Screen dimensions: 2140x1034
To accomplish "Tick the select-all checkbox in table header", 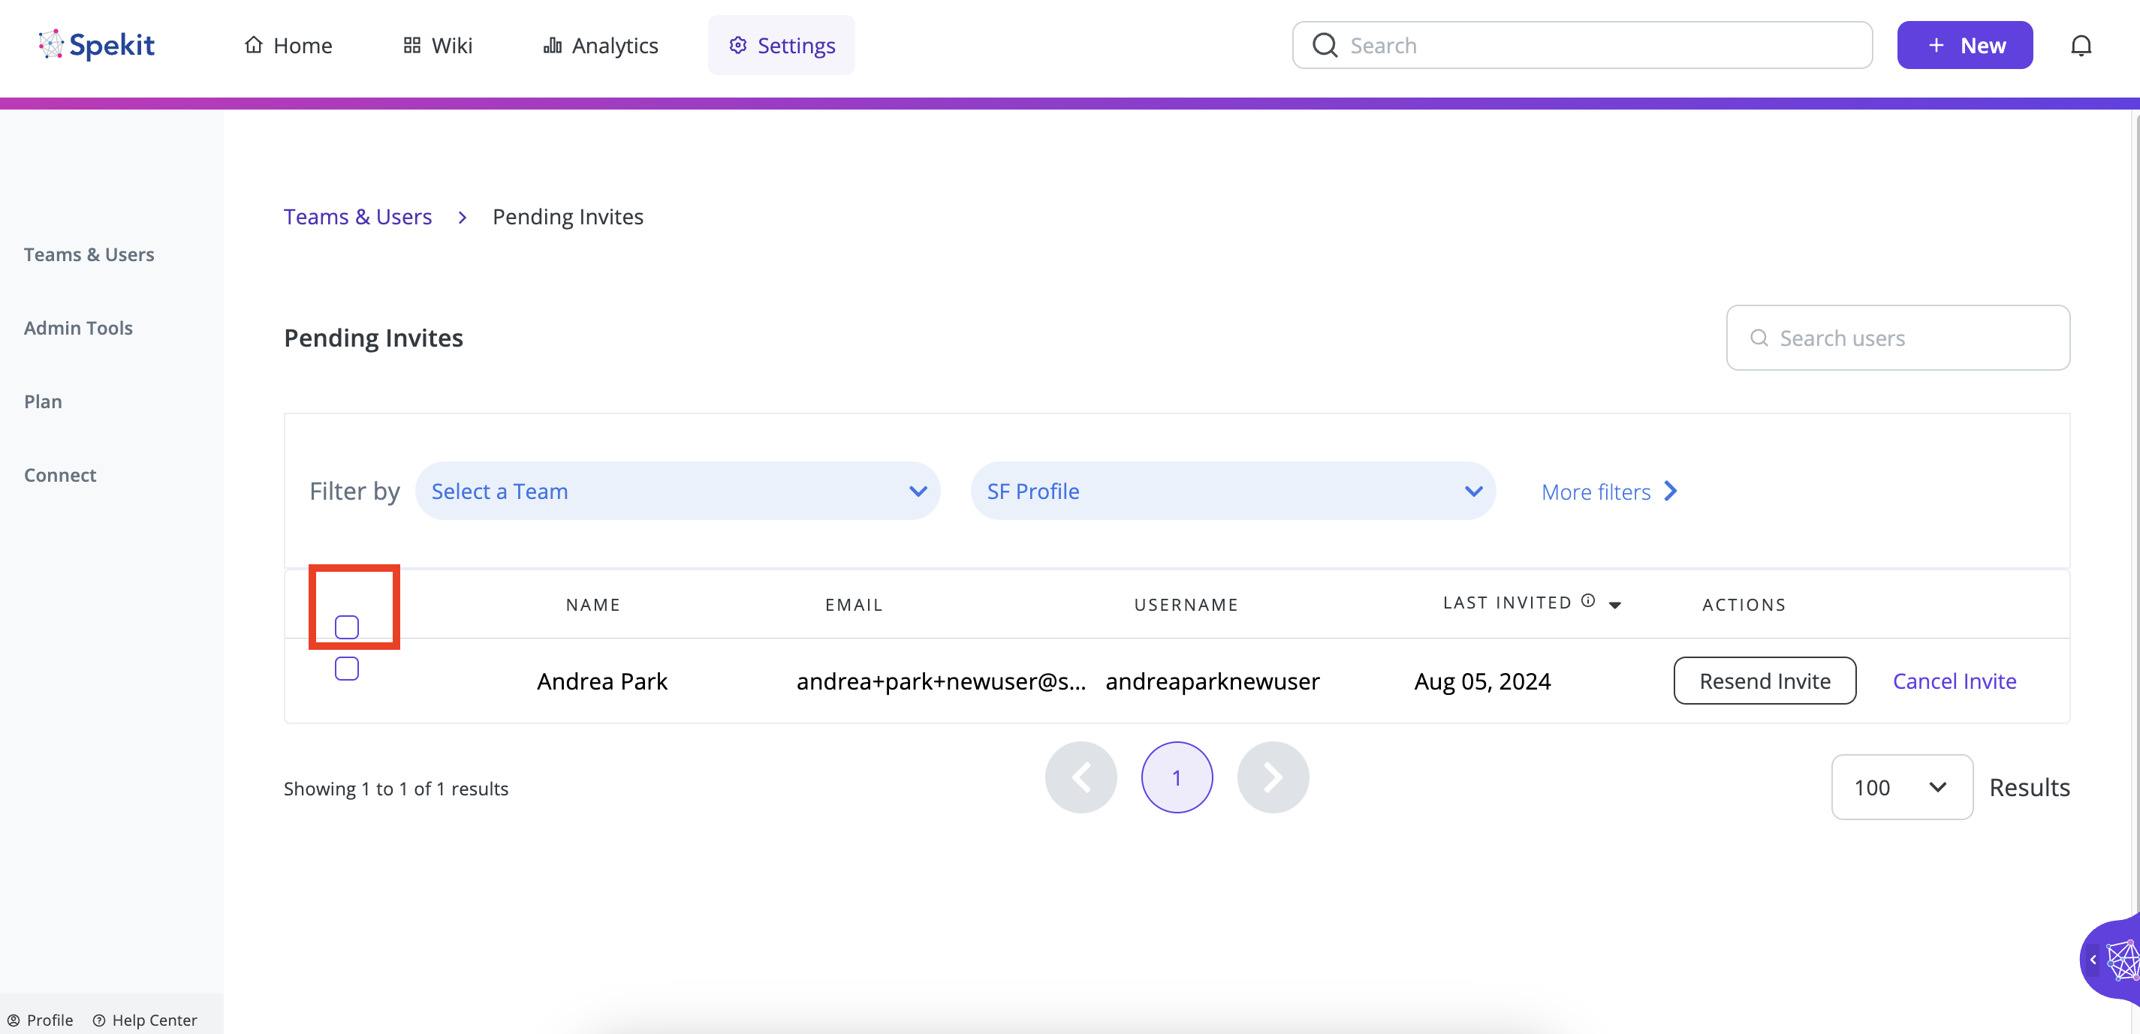I will pos(346,627).
